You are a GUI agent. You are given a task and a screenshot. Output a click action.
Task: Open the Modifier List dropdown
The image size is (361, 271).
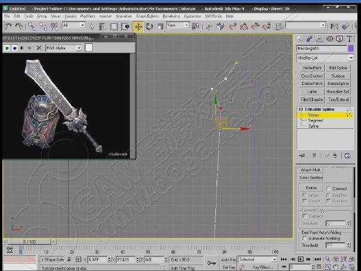tap(325, 58)
